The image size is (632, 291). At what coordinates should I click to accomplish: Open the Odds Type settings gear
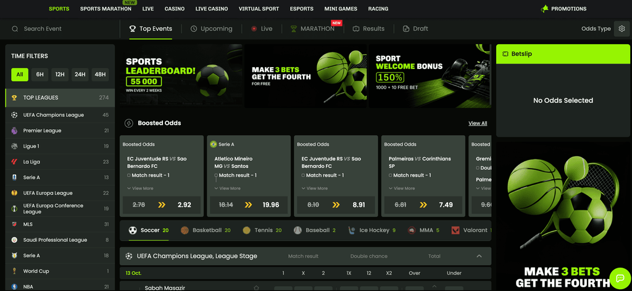coord(622,29)
